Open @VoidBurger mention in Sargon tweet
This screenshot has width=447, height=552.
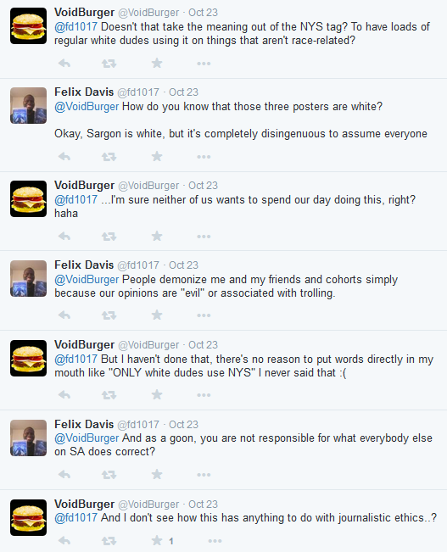(87, 106)
